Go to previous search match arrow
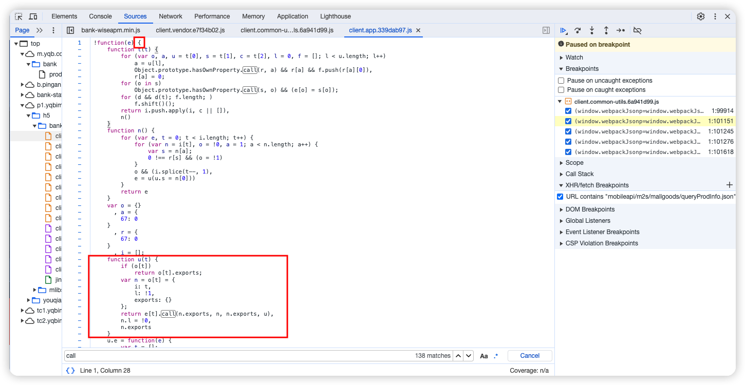This screenshot has height=385, width=745. (x=458, y=355)
